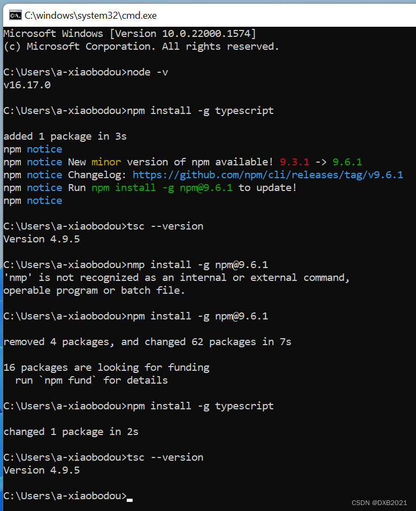Click the blinking cursor at the last prompt

pos(129,500)
